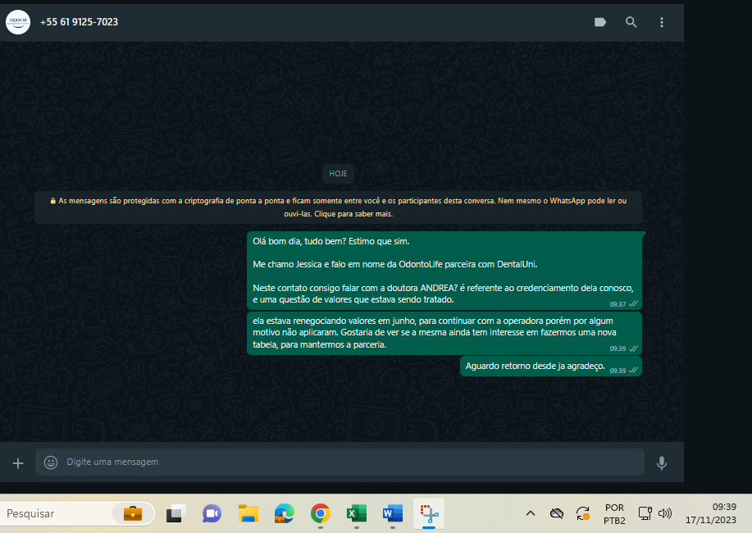
Task: Click read ticks on the 09:37 message
Action: click(x=633, y=304)
